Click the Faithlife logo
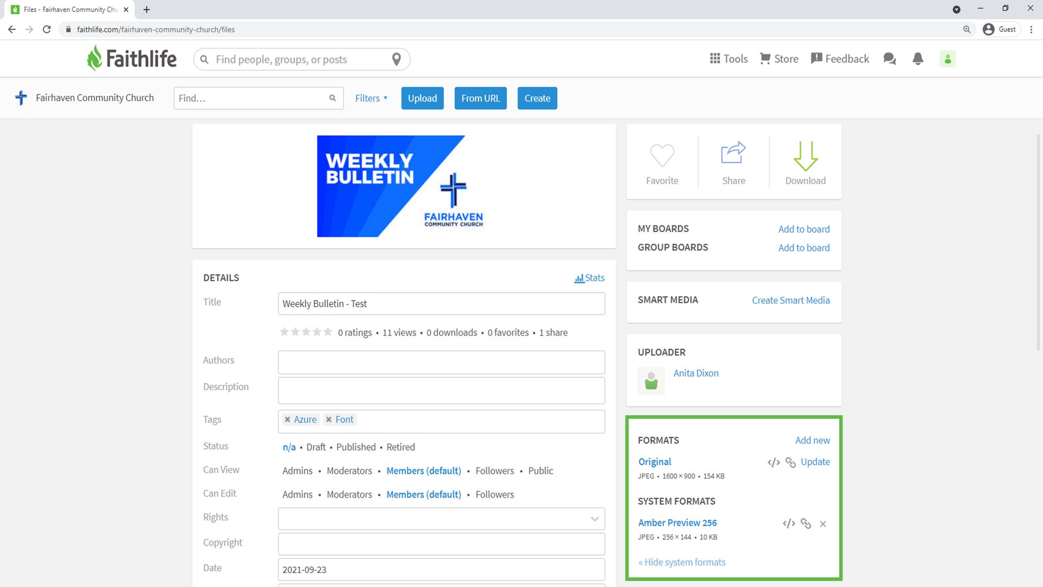Image resolution: width=1043 pixels, height=587 pixels. 131,58
